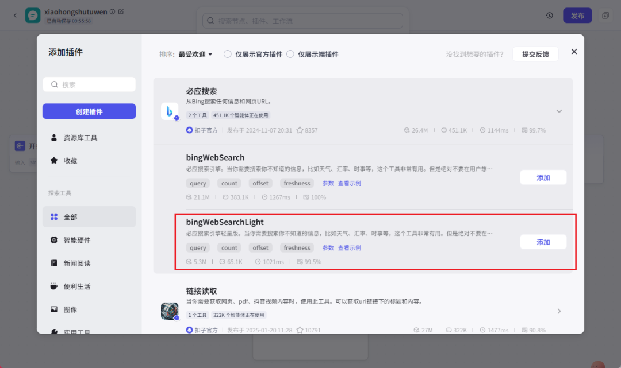Expand the 链接读取 plugin chevron
This screenshot has height=368, width=621.
click(559, 311)
